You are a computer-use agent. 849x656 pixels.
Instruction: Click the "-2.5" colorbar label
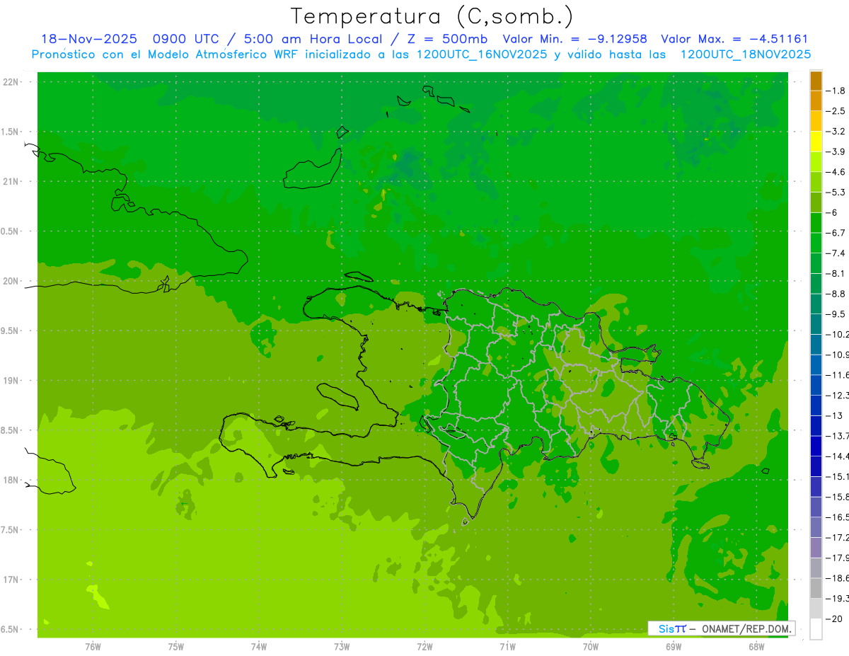[836, 111]
